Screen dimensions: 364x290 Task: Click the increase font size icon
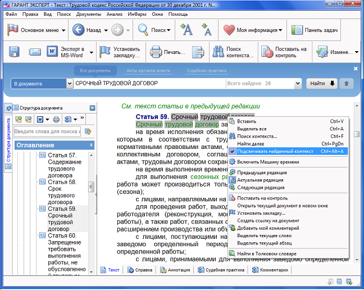pos(187,30)
